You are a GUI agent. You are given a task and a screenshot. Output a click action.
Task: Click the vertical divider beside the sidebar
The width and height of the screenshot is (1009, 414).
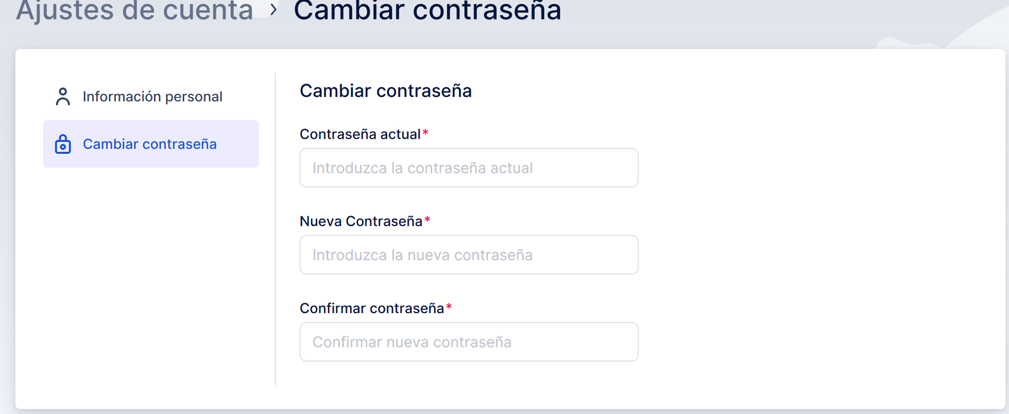pos(276,228)
